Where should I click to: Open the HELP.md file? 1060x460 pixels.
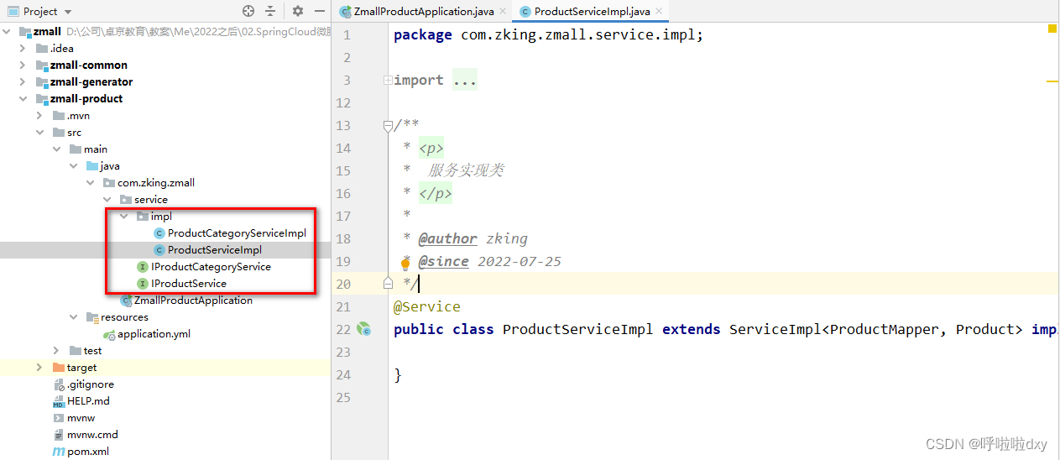coord(88,401)
